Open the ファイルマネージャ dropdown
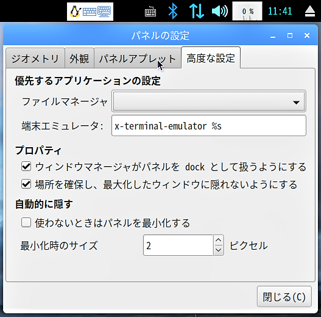321x317 pixels. 209,101
